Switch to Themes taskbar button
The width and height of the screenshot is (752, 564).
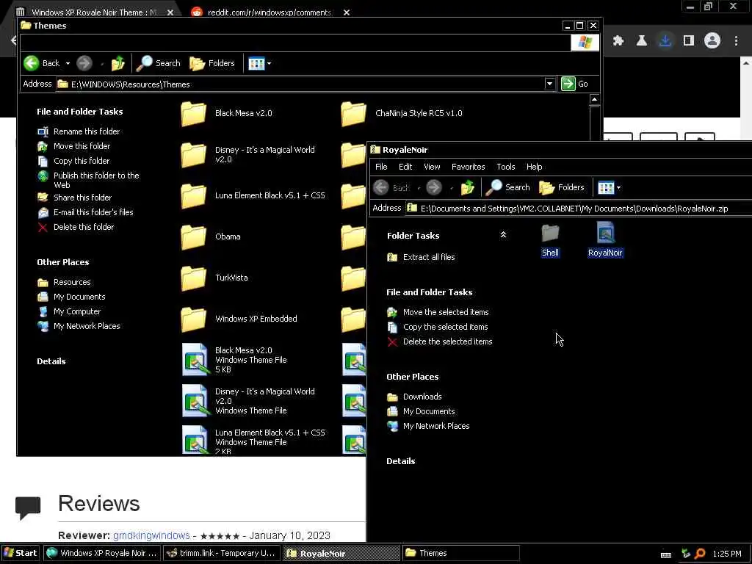460,553
